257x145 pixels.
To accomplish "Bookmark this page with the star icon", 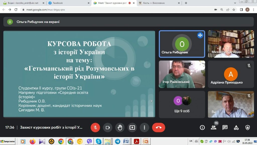I will click(234, 10).
